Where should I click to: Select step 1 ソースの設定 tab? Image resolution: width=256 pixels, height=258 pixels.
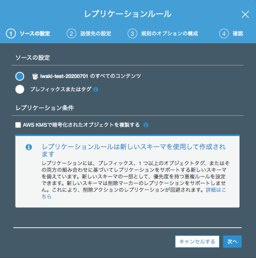tap(28, 34)
